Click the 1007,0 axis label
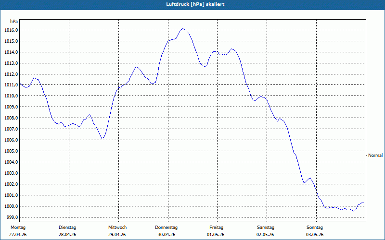The width and height of the screenshot is (385, 240). tap(11, 129)
